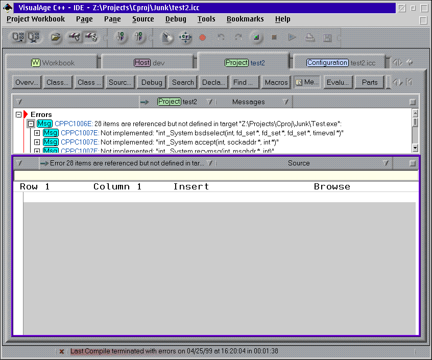Open the Pane menu
Image resolution: width=432 pixels, height=360 pixels.
tap(112, 19)
